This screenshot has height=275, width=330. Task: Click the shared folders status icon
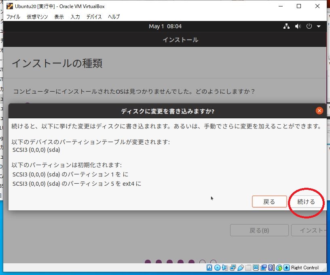[x=248, y=267]
